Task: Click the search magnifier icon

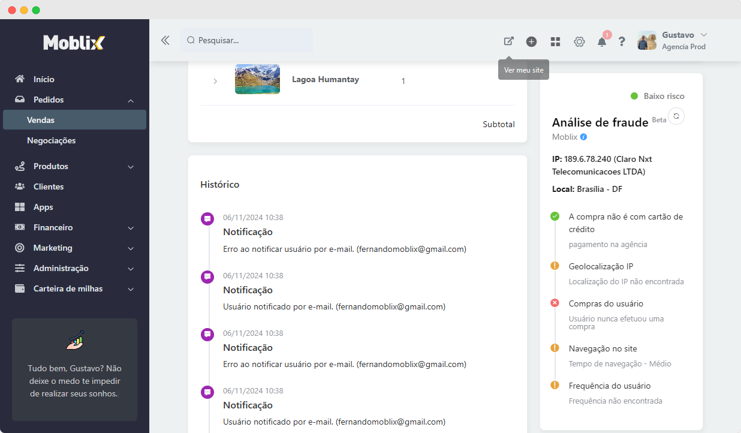Action: click(191, 40)
